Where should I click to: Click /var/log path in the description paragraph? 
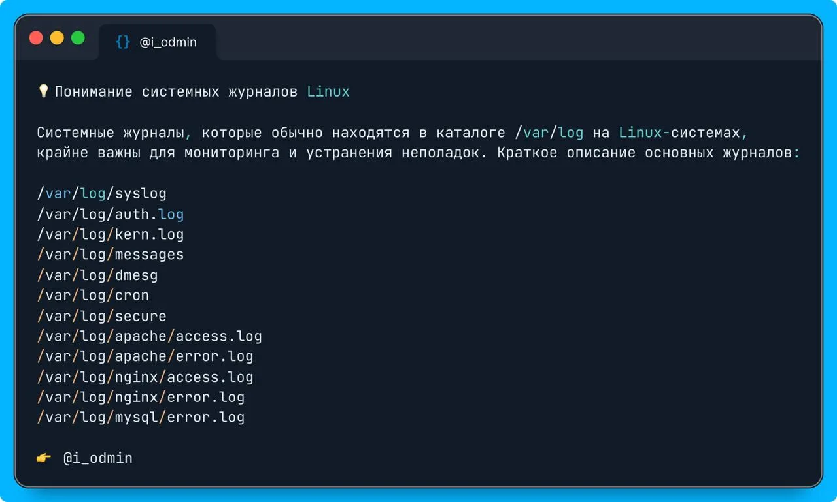(x=549, y=133)
